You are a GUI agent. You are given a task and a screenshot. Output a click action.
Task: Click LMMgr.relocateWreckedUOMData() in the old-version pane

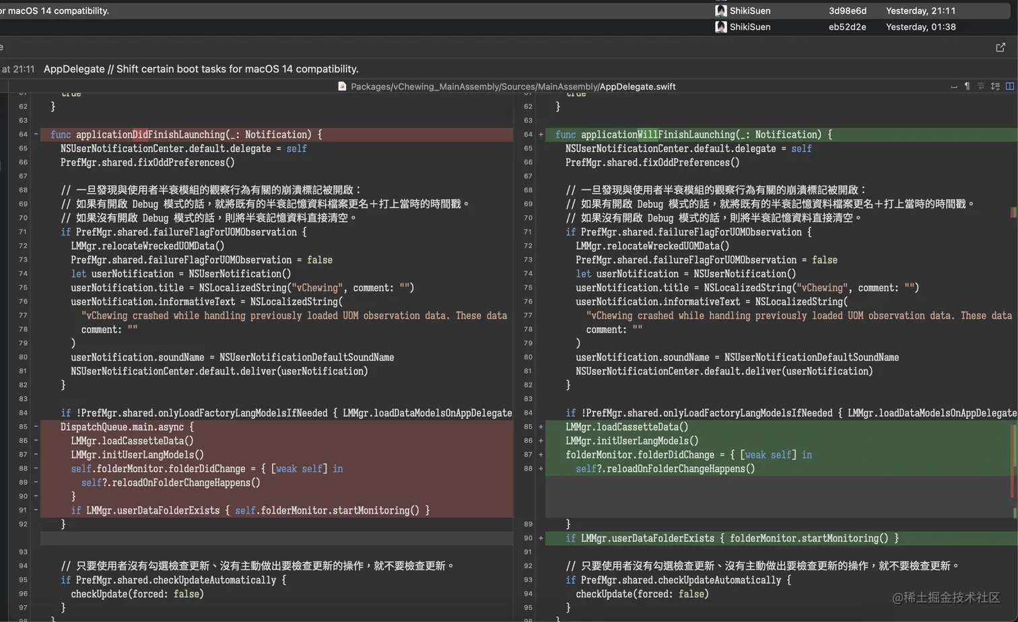point(147,246)
